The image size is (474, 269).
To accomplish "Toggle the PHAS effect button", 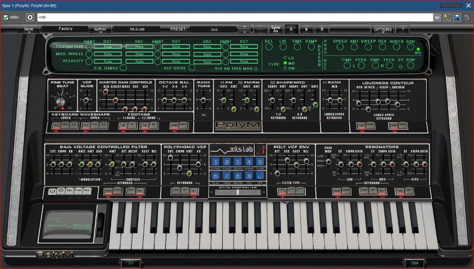I will pos(78,191).
